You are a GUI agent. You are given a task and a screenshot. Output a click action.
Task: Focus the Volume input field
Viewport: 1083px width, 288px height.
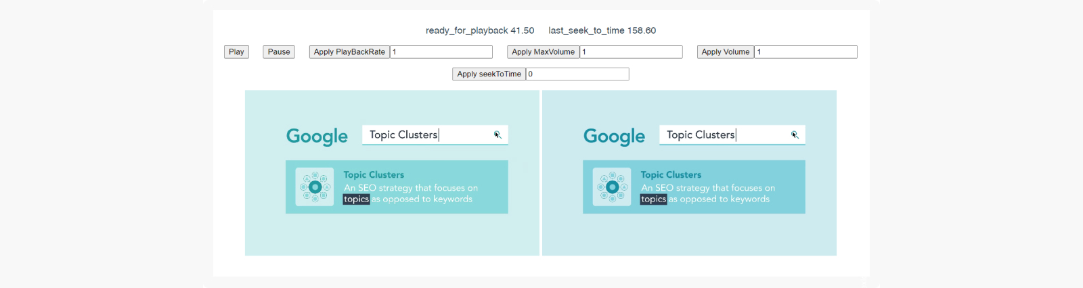[805, 52]
